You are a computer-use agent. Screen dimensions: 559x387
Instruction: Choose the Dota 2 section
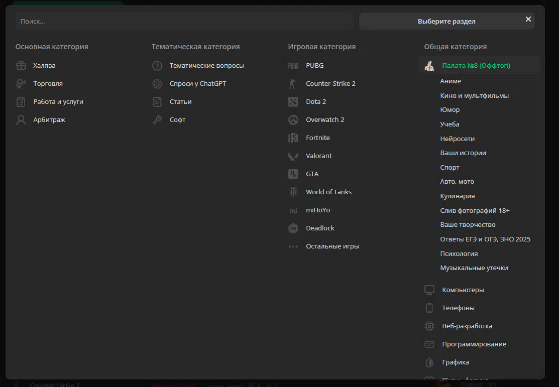pyautogui.click(x=316, y=102)
